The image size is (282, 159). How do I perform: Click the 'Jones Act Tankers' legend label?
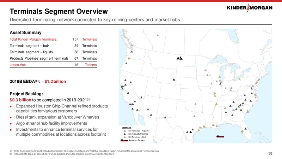click(x=136, y=140)
